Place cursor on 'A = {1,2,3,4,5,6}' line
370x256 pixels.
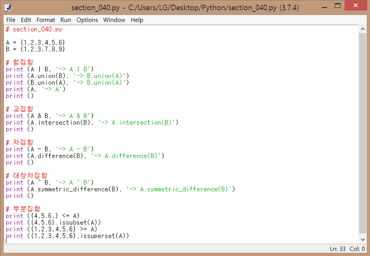[35, 43]
